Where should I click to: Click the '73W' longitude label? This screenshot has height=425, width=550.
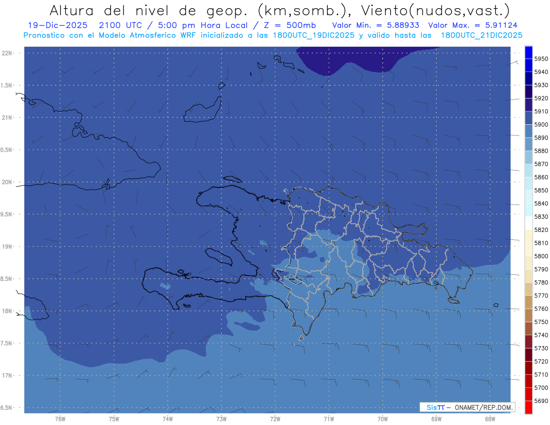tap(221, 419)
